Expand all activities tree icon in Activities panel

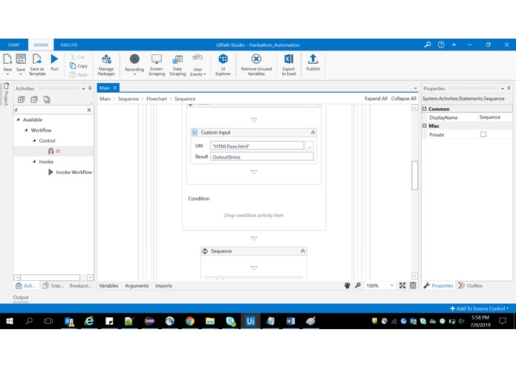(x=21, y=100)
